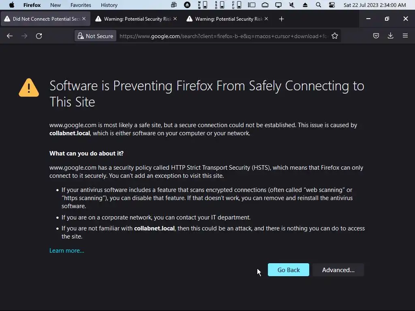This screenshot has width=415, height=311.
Task: Click the date and time clock
Action: 374,5
